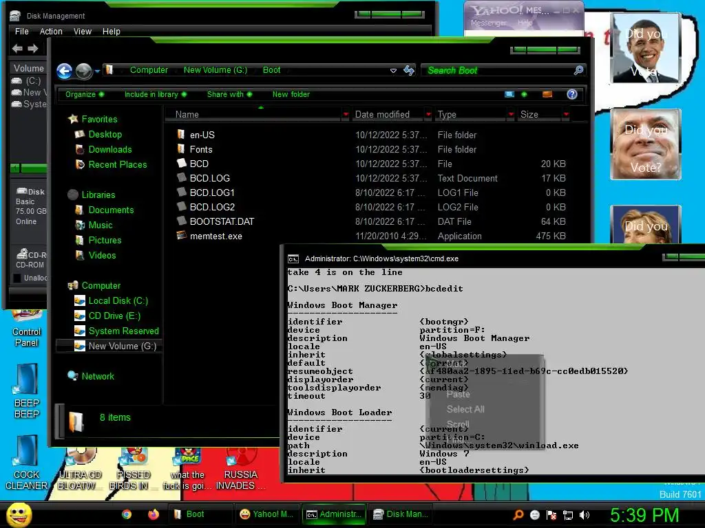Select Network in navigation pane

click(98, 376)
